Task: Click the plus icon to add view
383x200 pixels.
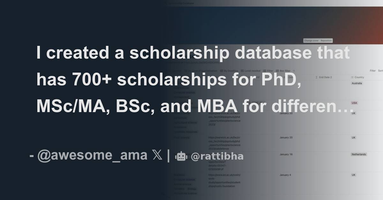Action: pos(294,71)
